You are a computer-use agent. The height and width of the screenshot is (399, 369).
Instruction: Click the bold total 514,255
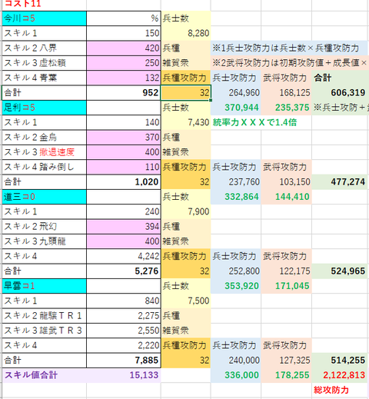(341, 361)
